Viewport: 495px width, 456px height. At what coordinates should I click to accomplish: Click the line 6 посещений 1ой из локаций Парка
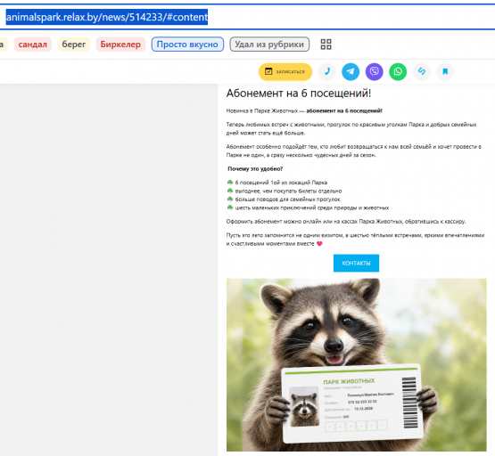point(281,183)
